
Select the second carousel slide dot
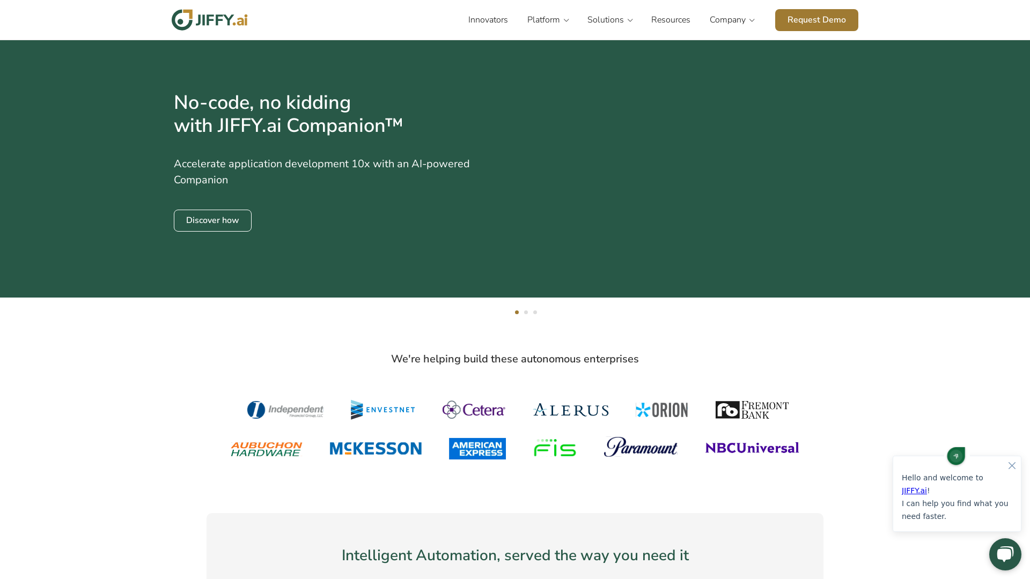pos(526,312)
